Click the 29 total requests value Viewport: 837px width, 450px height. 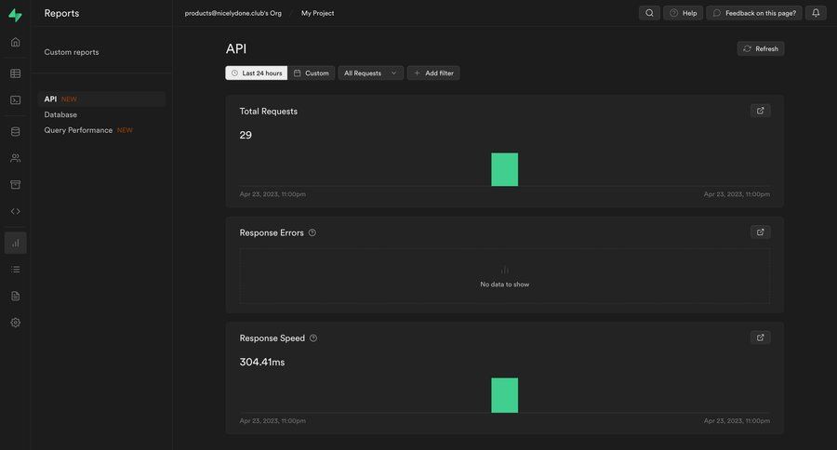(246, 135)
